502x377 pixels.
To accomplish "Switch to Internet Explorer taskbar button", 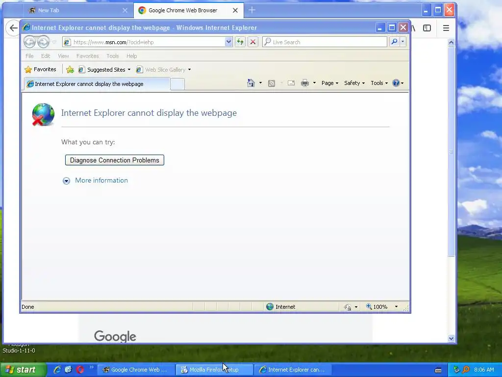I will [x=293, y=370].
